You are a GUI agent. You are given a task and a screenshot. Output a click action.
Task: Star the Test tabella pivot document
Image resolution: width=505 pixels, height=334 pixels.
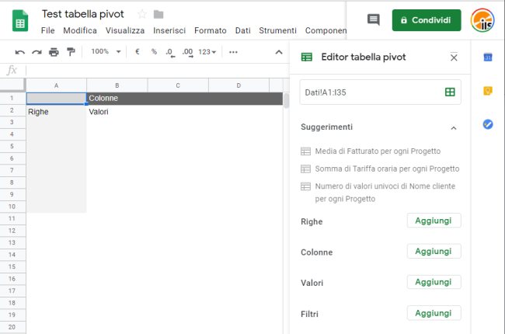click(x=142, y=14)
